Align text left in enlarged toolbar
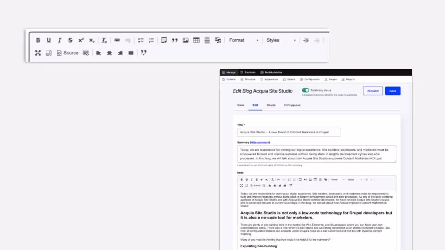445x250 pixels. coord(98,53)
